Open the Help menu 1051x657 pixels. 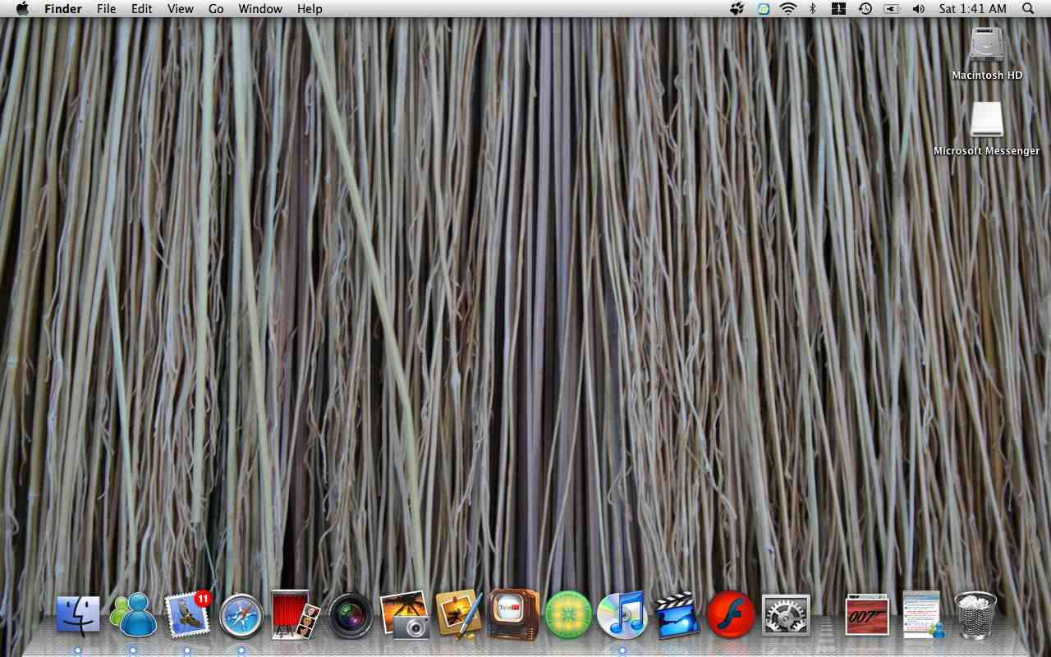tap(310, 9)
